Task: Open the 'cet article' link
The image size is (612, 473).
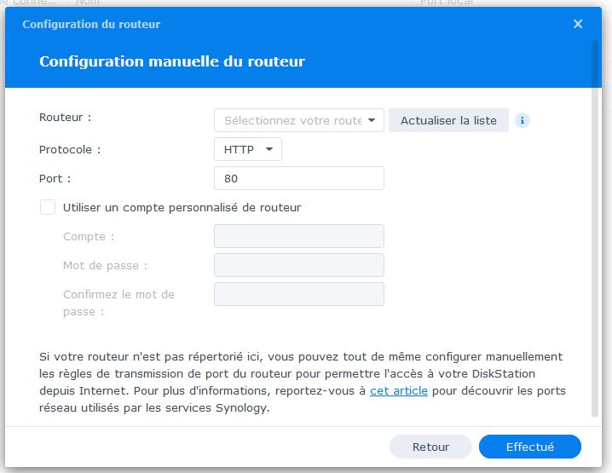Action: pyautogui.click(x=398, y=391)
